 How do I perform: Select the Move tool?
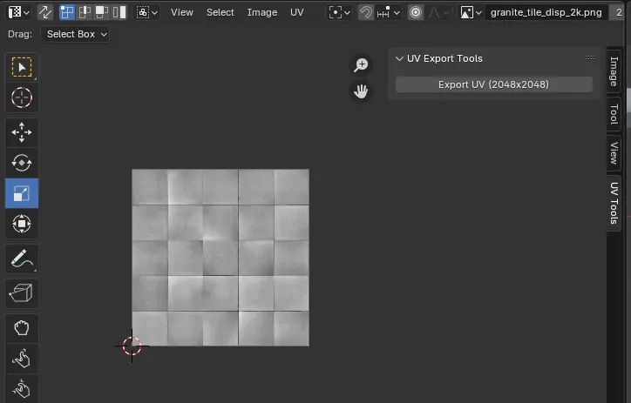(22, 132)
